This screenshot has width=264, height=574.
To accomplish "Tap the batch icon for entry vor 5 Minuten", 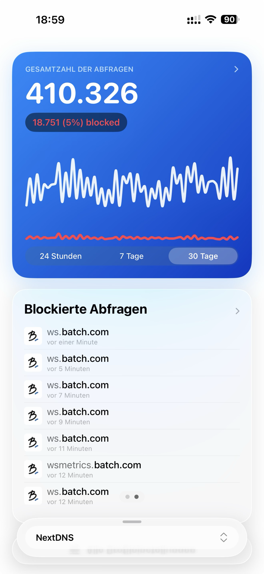I will tap(33, 362).
